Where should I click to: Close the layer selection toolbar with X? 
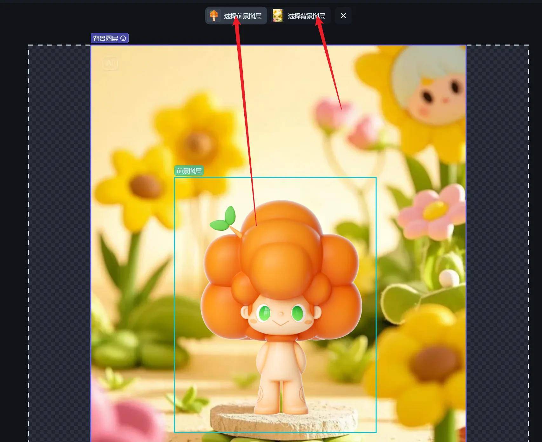(343, 16)
